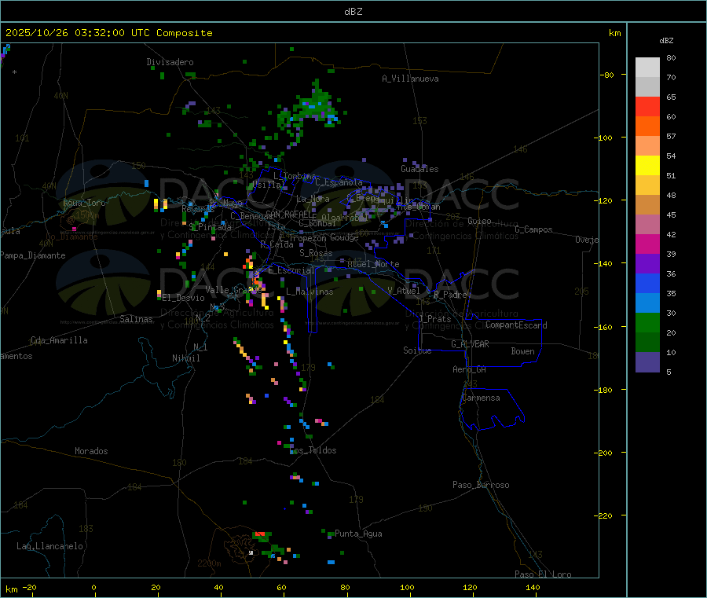Click the Morados map label

pyautogui.click(x=91, y=451)
